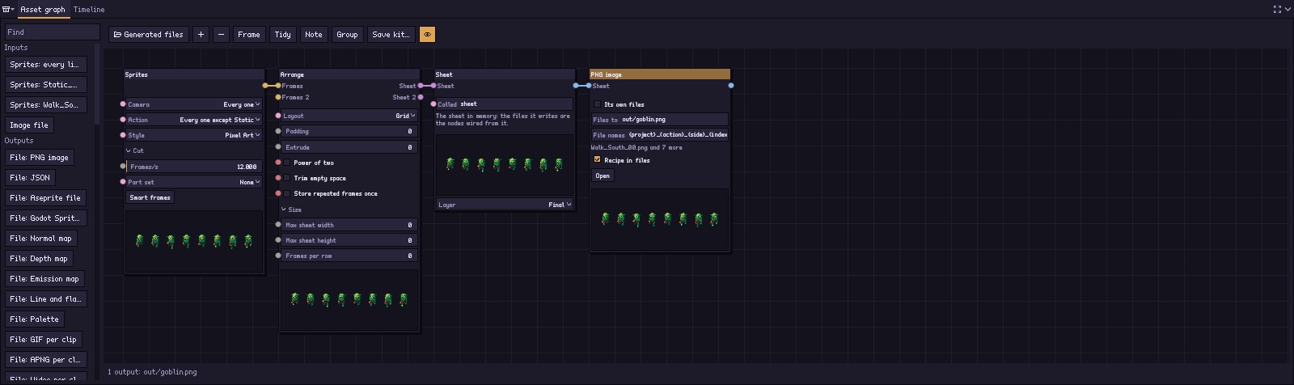1294x385 pixels.
Task: Switch to the Timeline tab
Action: (89, 10)
